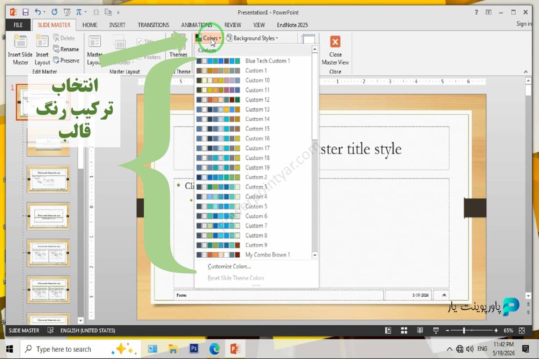The height and width of the screenshot is (359, 539).
Task: Open File Explorer from the taskbar
Action: coord(173,349)
